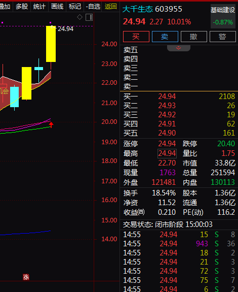Click the 总量 value 251594
This screenshot has height=292, width=238.
[223, 173]
